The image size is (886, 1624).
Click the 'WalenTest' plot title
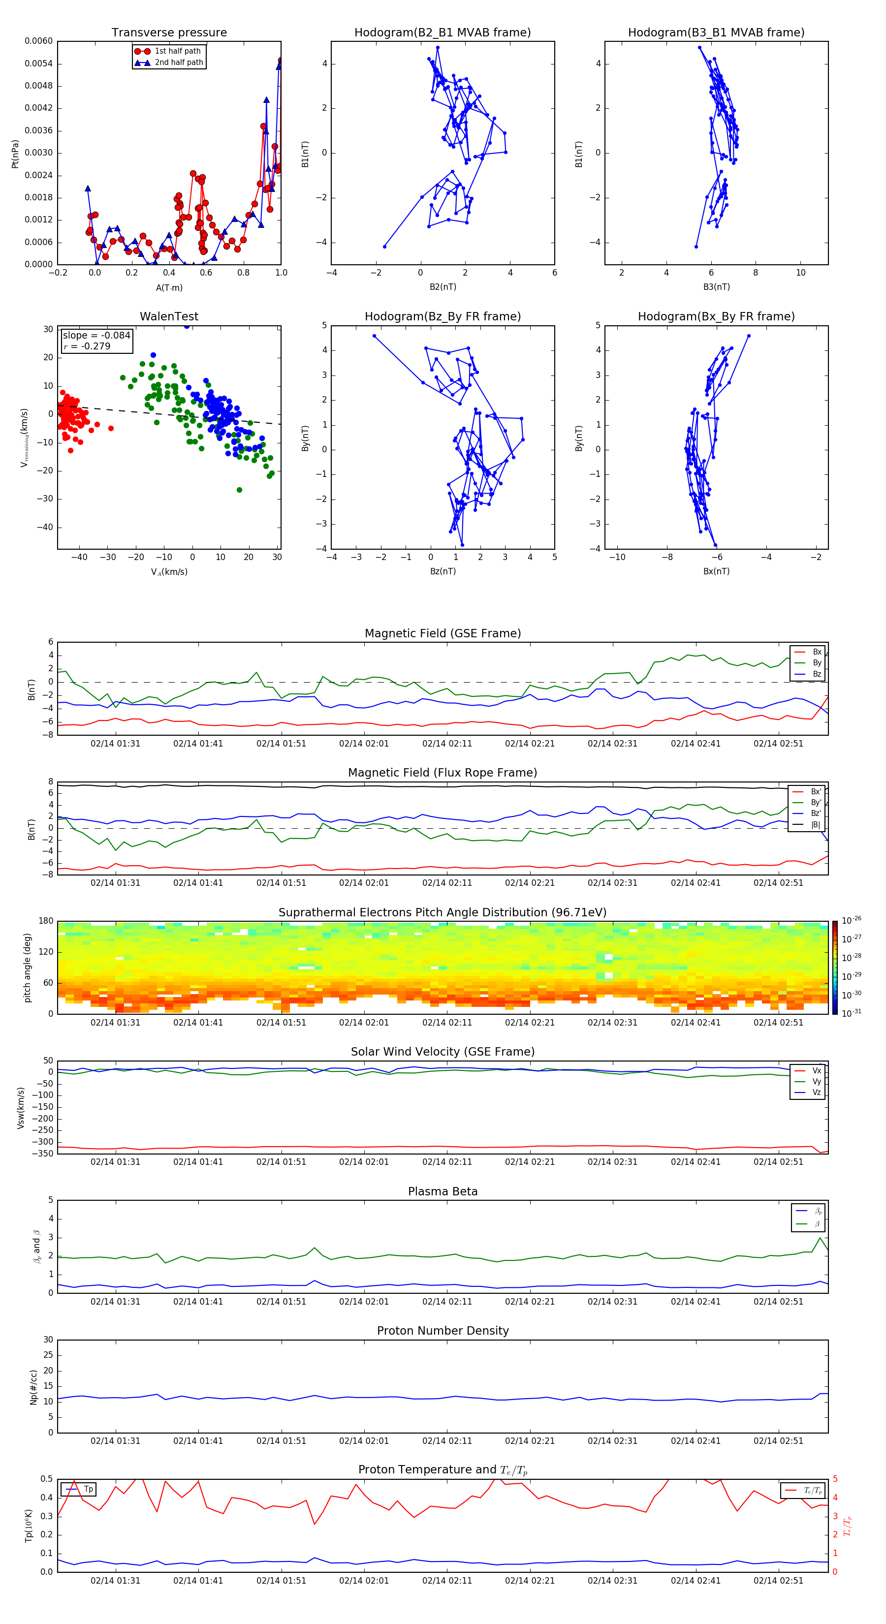point(169,316)
